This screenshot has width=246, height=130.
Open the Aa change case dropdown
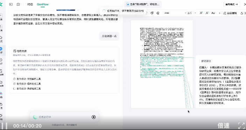point(214,13)
